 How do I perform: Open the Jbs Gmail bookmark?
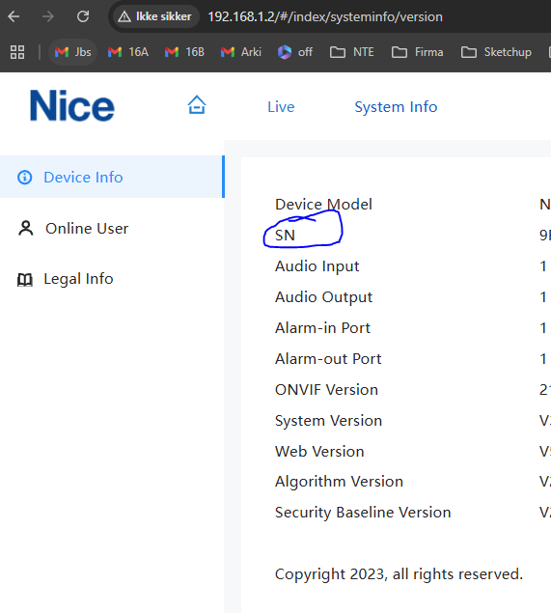pyautogui.click(x=72, y=52)
